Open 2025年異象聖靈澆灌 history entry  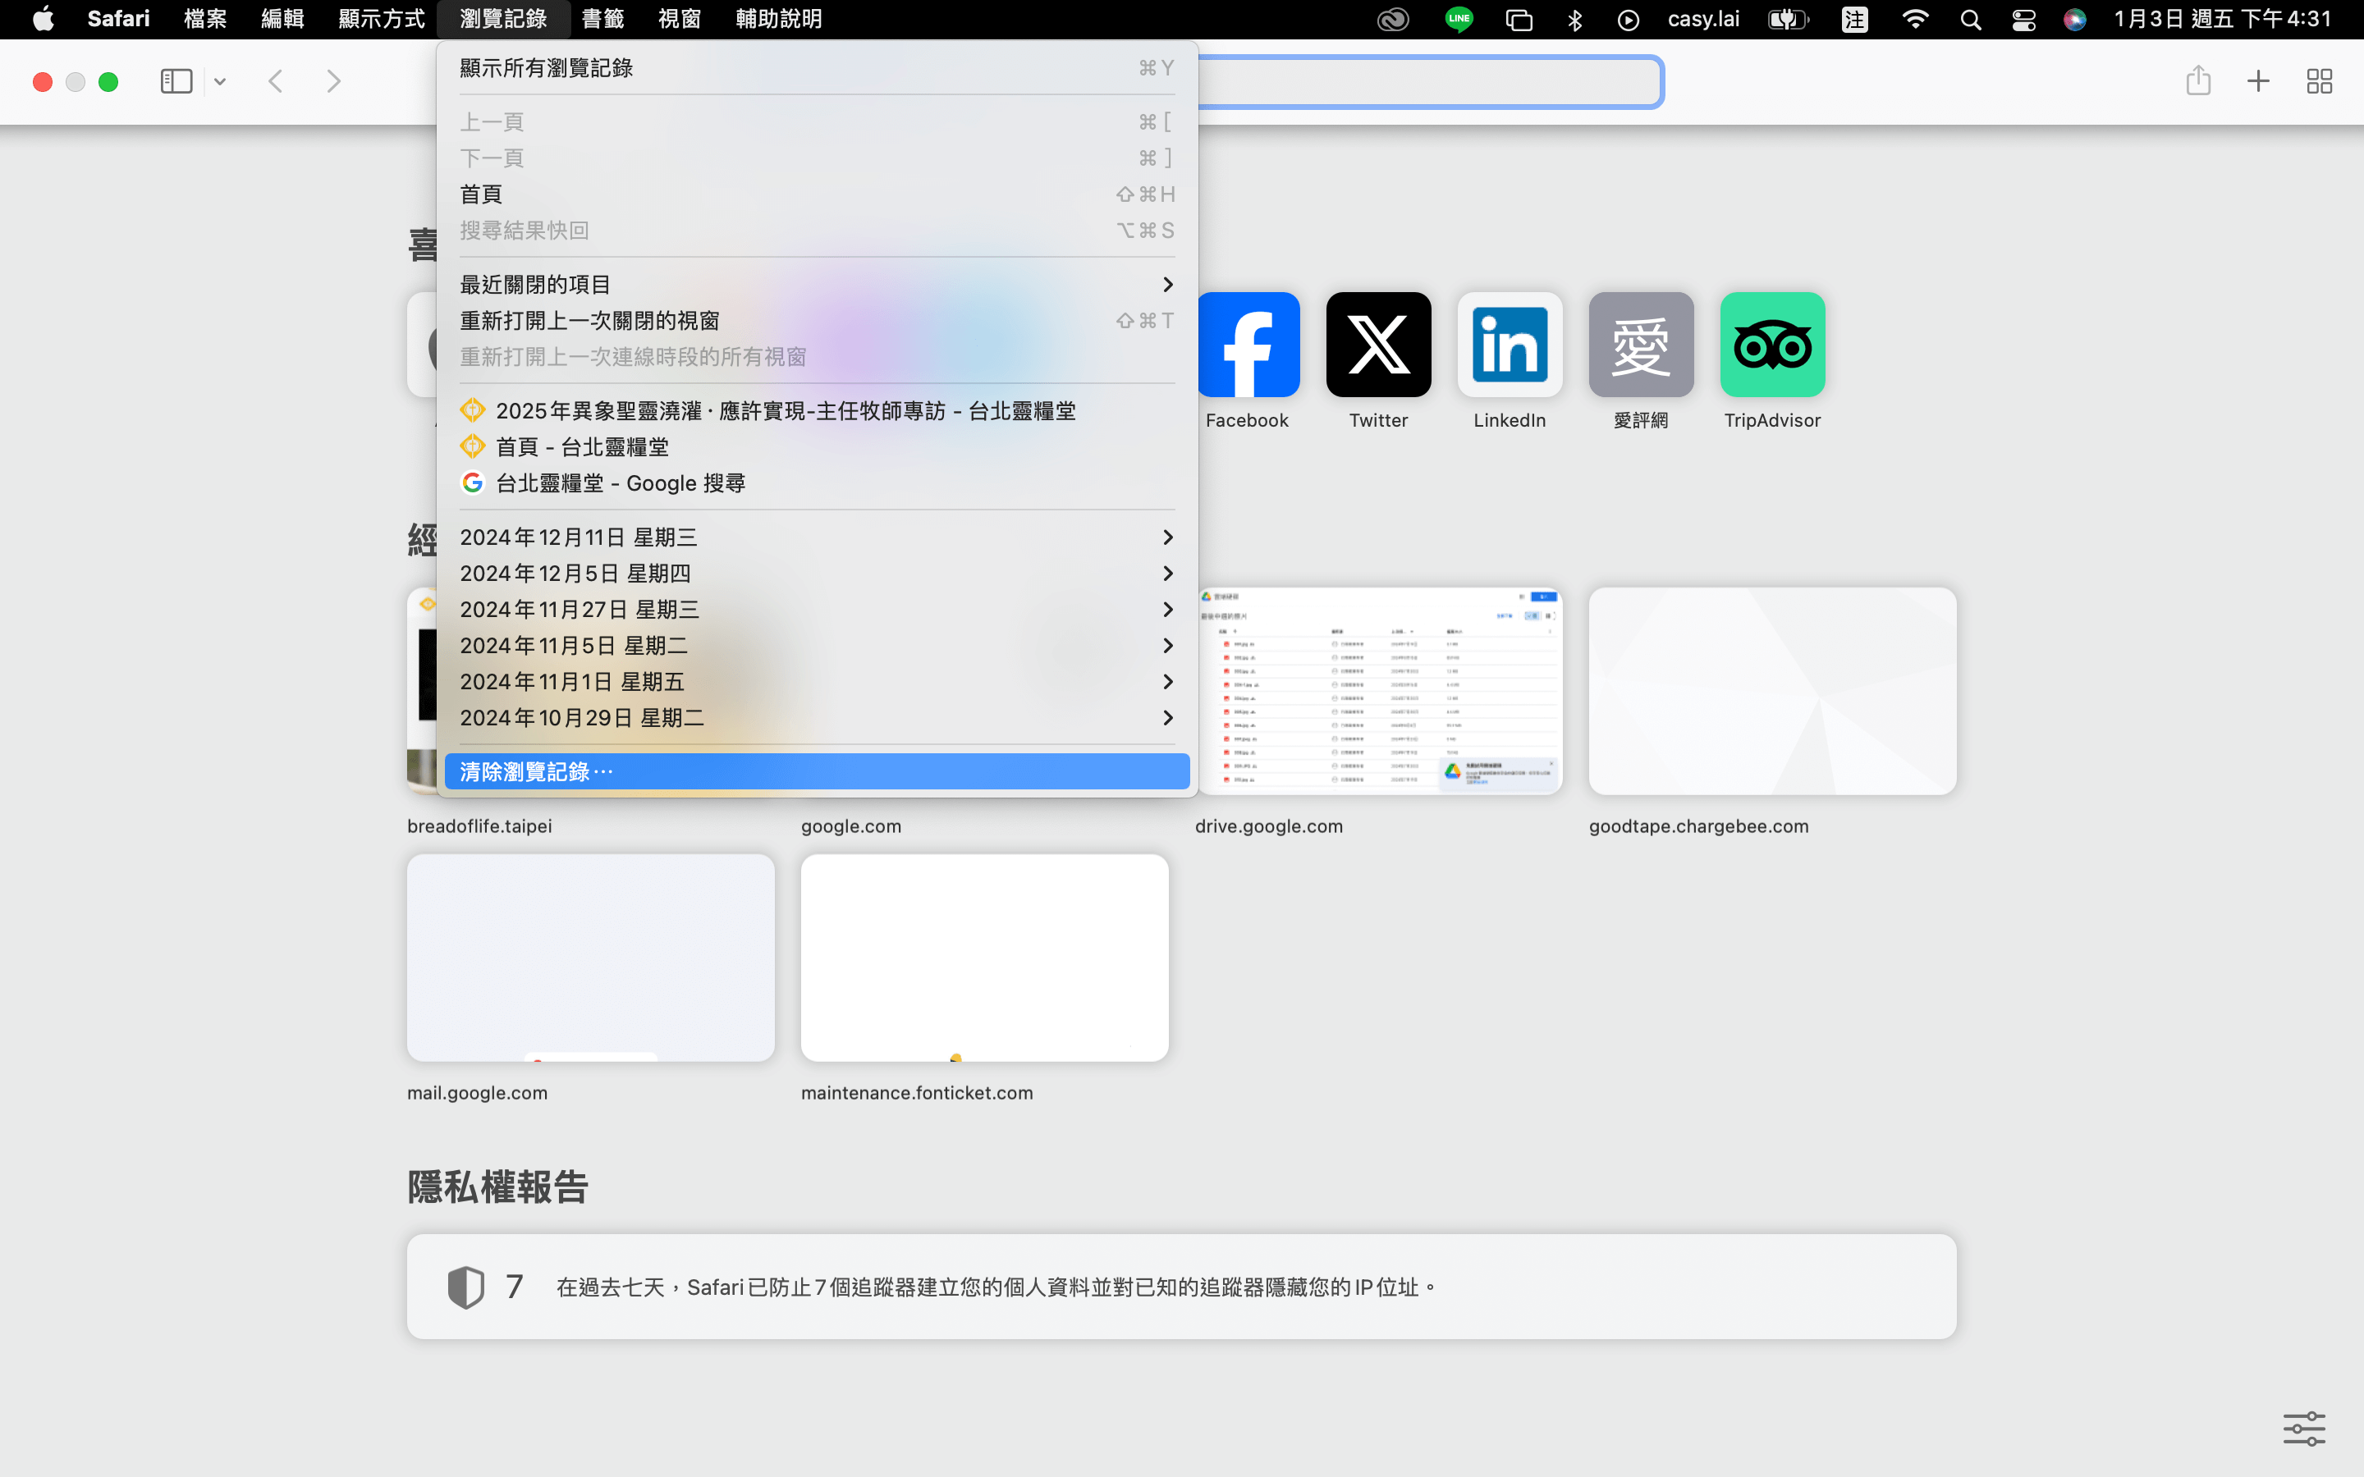coord(817,411)
